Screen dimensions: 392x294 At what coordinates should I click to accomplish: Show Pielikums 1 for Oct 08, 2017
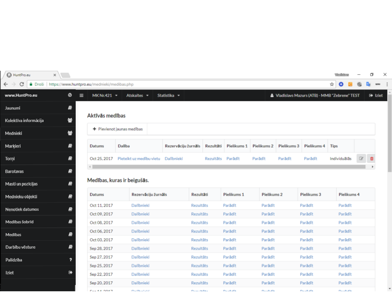(x=230, y=223)
